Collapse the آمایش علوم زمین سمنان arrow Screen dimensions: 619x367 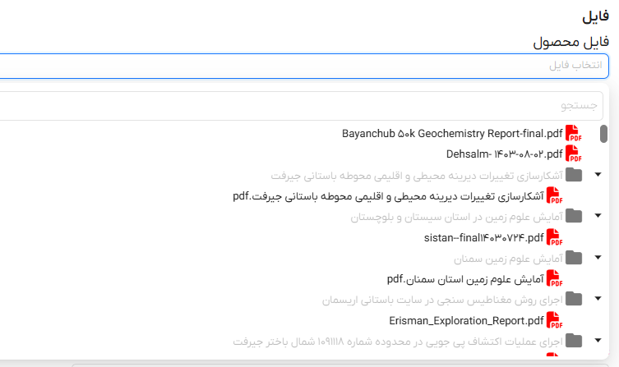coord(598,258)
